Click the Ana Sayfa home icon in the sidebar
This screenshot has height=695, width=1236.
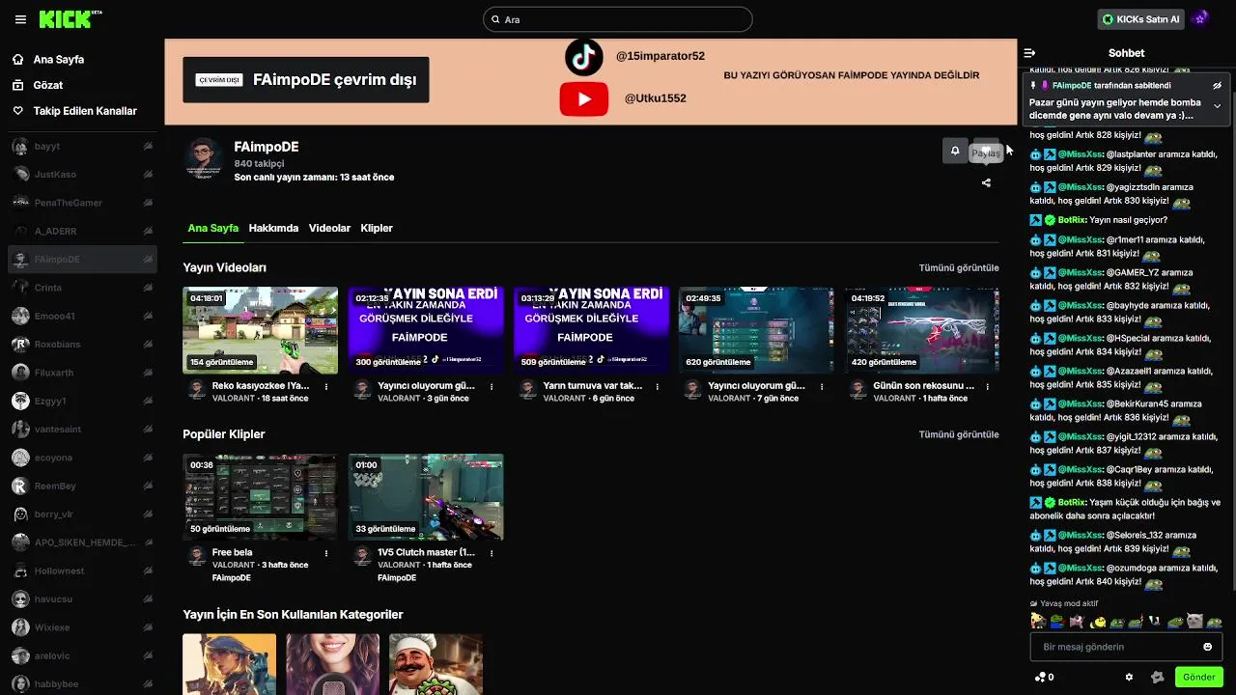[18, 59]
